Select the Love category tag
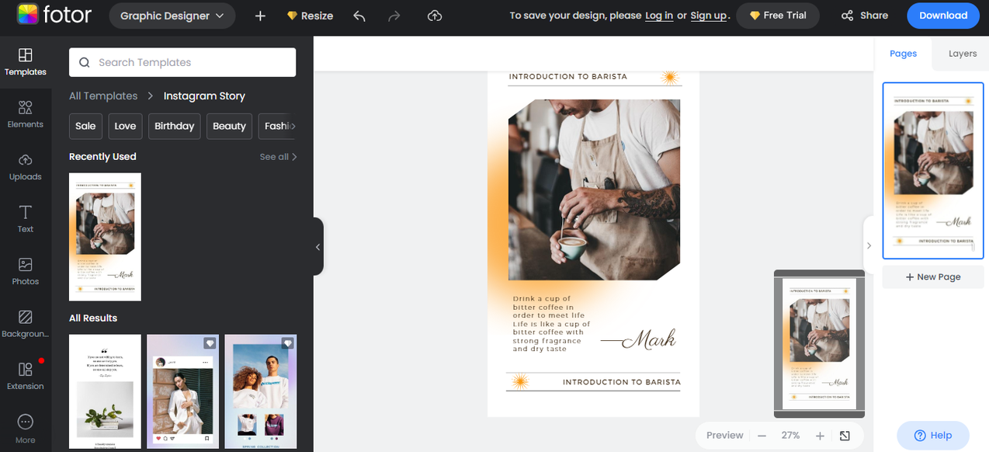The height and width of the screenshot is (452, 989). point(125,126)
